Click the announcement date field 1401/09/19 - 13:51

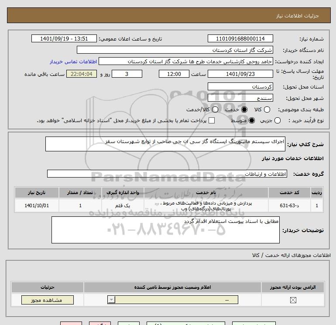pyautogui.click(x=64, y=38)
